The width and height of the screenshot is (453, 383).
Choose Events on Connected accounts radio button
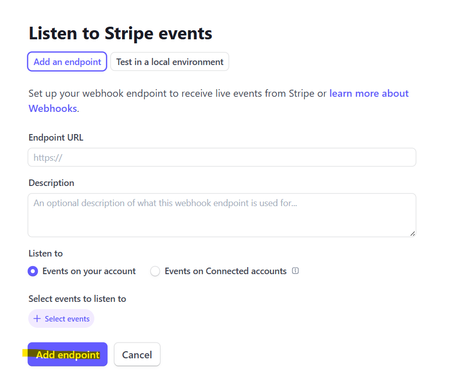155,271
